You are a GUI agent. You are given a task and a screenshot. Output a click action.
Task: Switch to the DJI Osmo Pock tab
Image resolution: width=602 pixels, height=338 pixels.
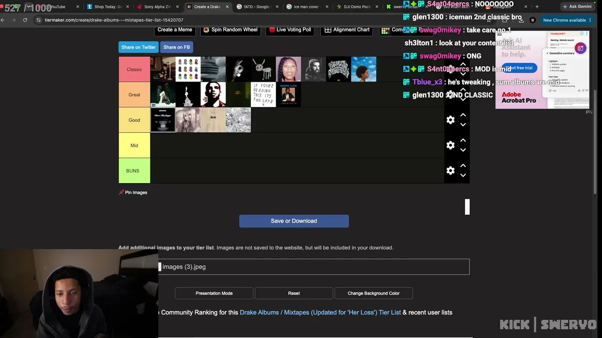tap(356, 7)
